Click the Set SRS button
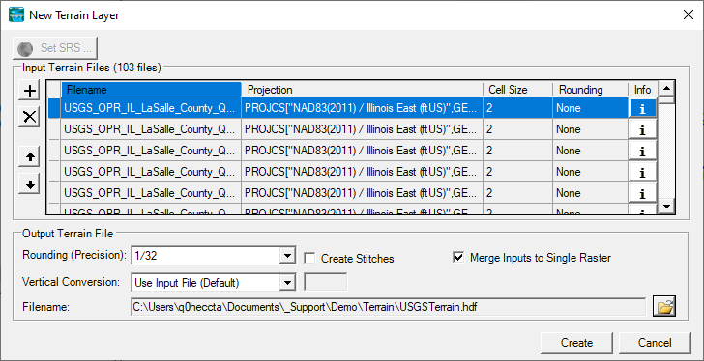Image resolution: width=704 pixels, height=361 pixels. tap(55, 48)
